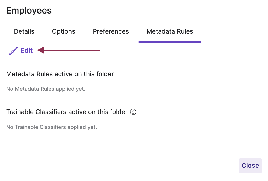Screen dimensions: 268x181
Task: Click the Trainable Classifiers active heading
Action: tap(67, 112)
